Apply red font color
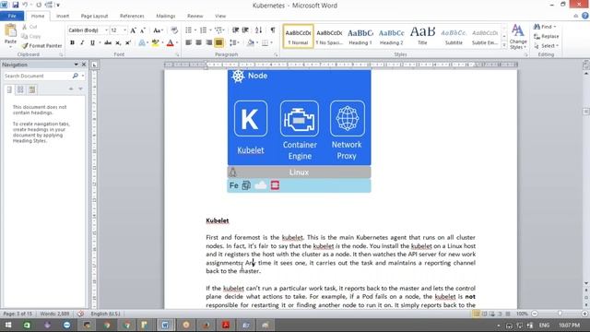 tap(170, 43)
